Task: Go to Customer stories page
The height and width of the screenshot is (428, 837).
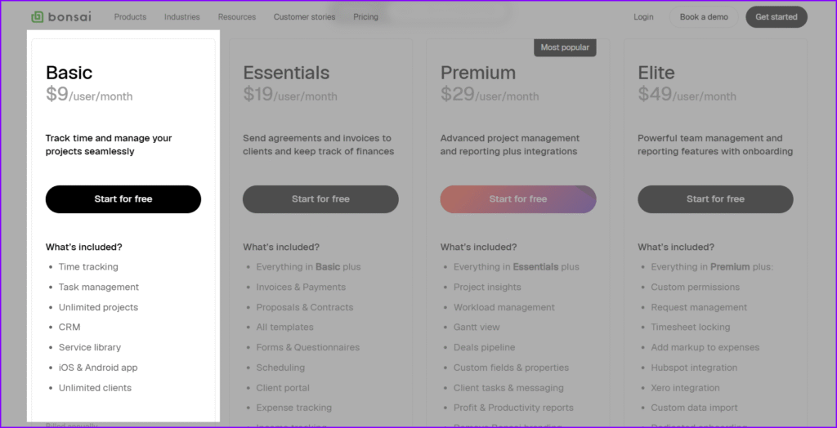Action: pyautogui.click(x=304, y=17)
